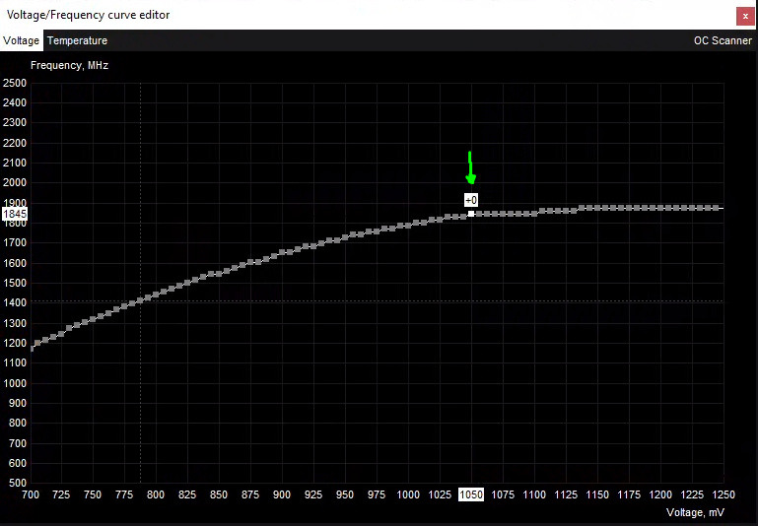Select the curve point at 1200 mV
This screenshot has height=526, width=758.
660,208
